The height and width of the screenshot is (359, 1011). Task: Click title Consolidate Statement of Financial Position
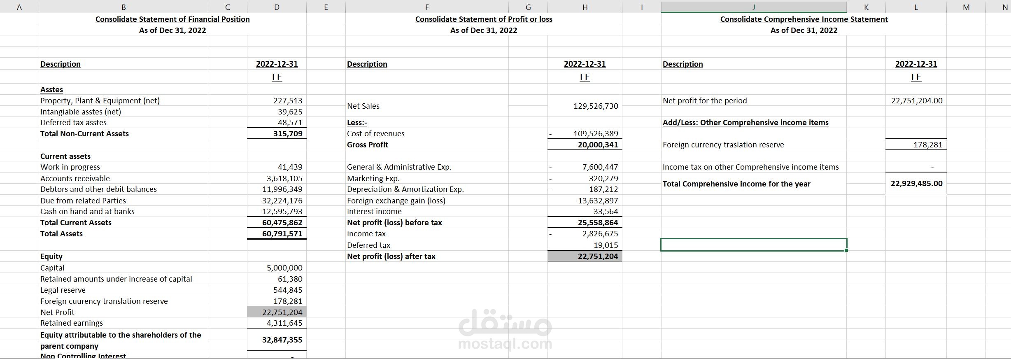172,19
